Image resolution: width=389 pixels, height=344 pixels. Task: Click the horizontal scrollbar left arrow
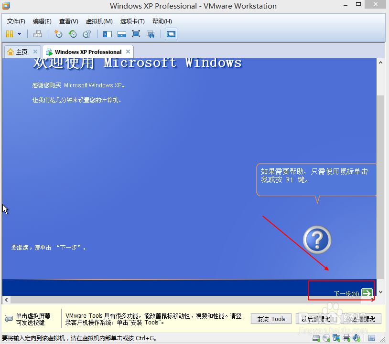point(6,300)
